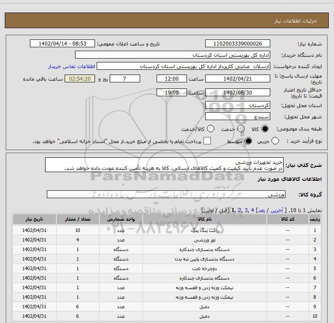Viewport: 334px width, 323px height.
Task: Click the delivery province field کردستان
Action: pyautogui.click(x=238, y=105)
